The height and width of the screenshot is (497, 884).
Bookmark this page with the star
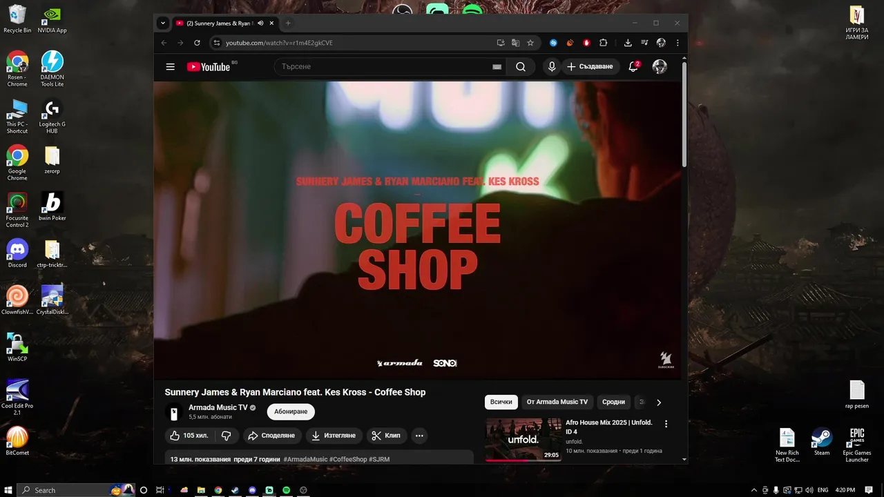530,43
